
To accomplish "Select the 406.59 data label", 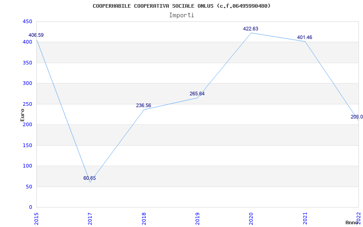I will click(x=36, y=35).
